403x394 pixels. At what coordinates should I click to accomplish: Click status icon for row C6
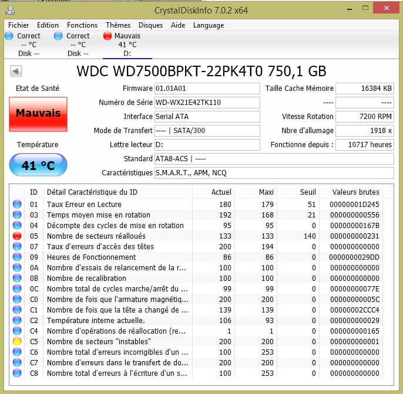click(17, 352)
